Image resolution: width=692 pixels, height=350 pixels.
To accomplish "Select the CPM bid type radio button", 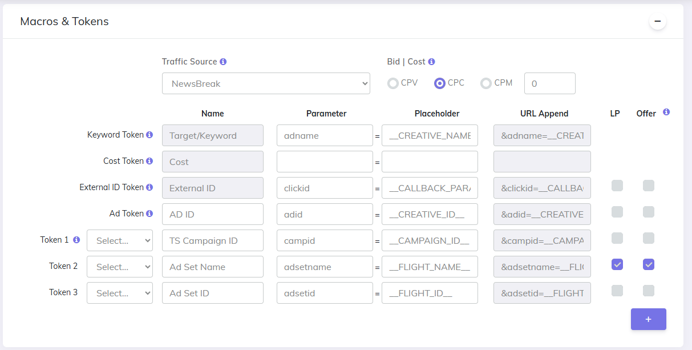I will click(486, 83).
